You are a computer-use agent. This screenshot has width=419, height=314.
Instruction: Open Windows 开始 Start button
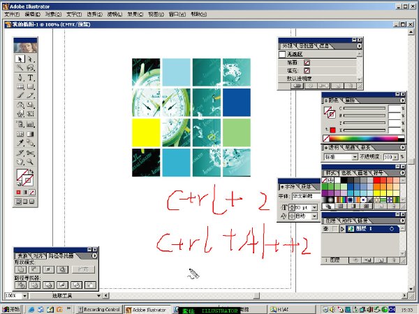pyautogui.click(x=11, y=309)
